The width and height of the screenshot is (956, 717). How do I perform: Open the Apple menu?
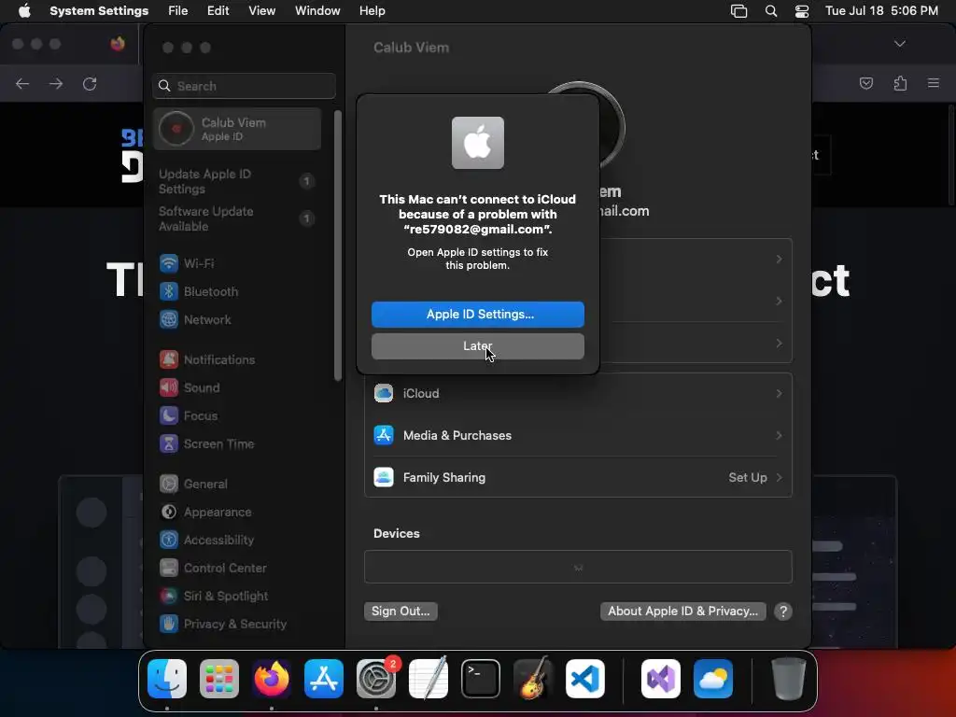[x=24, y=11]
